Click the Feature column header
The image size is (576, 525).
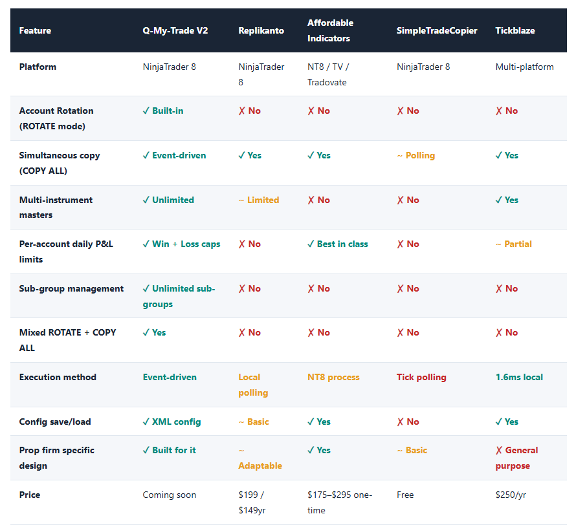(35, 30)
